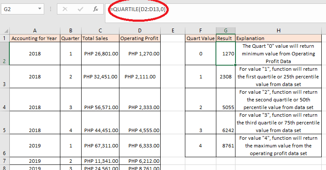Click explanation mentioning 75th percentile
This screenshot has width=326, height=170.
point(278,123)
